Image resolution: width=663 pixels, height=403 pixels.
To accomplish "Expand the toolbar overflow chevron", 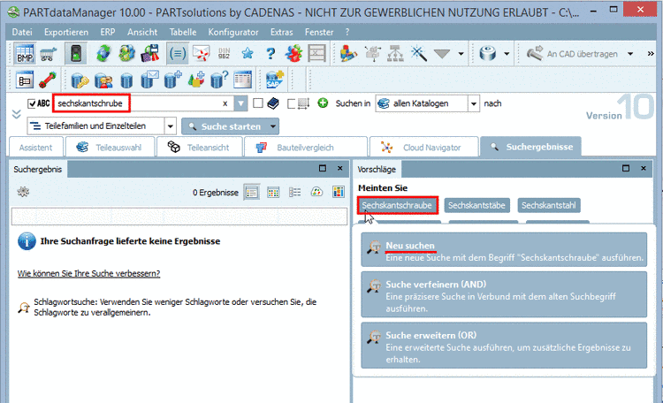I will pyautogui.click(x=651, y=53).
